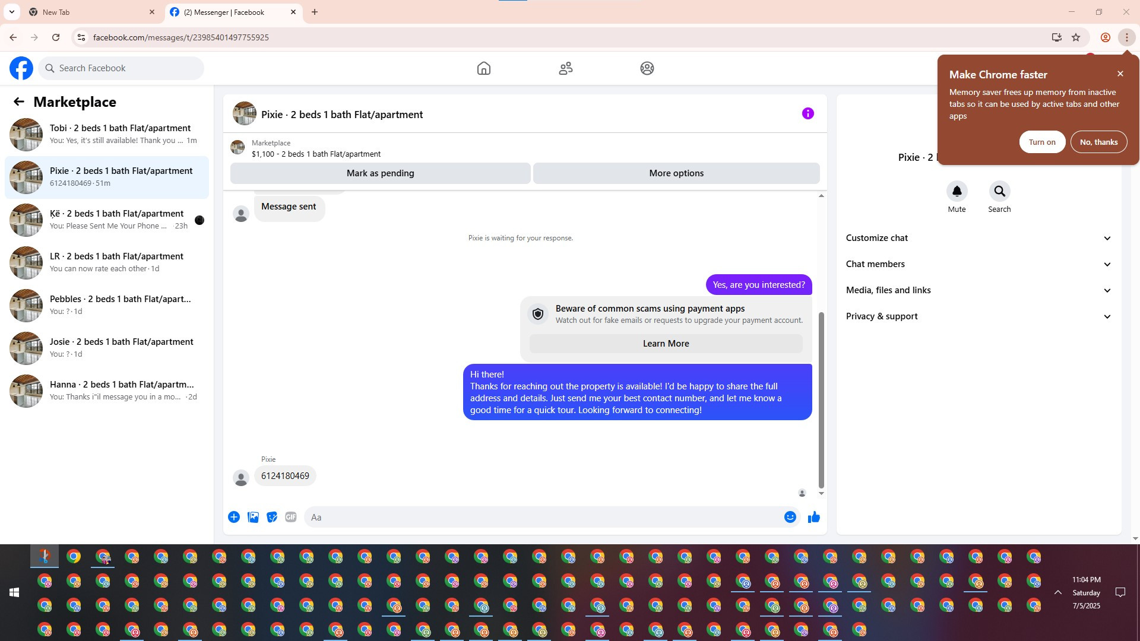Click the GIF picker icon
Screen dimensions: 1140x641
290,517
